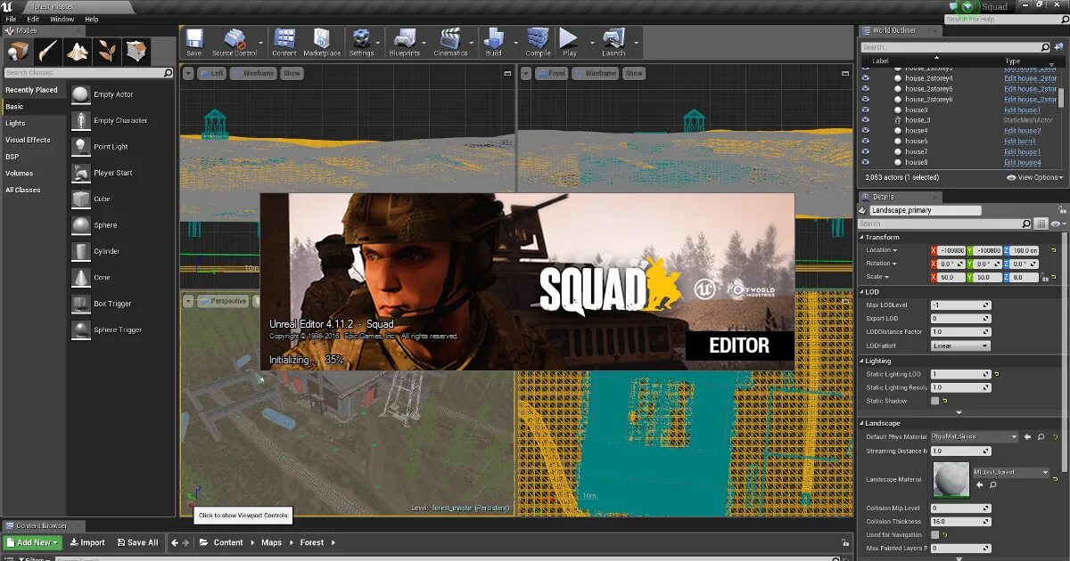Click the Save toolbar icon
The height and width of the screenshot is (561, 1070).
(x=193, y=42)
